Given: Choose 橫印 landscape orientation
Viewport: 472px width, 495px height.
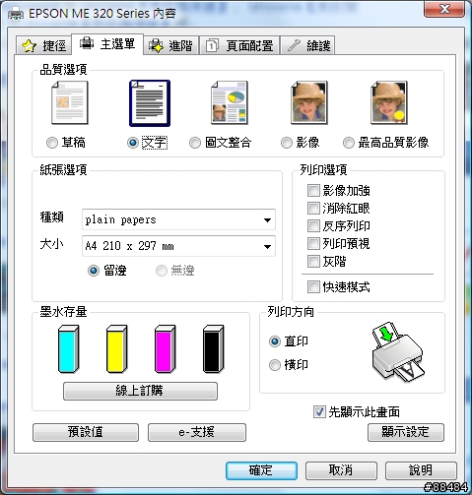Looking at the screenshot, I should [275, 365].
